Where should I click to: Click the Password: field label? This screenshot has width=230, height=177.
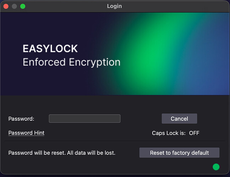tap(21, 119)
